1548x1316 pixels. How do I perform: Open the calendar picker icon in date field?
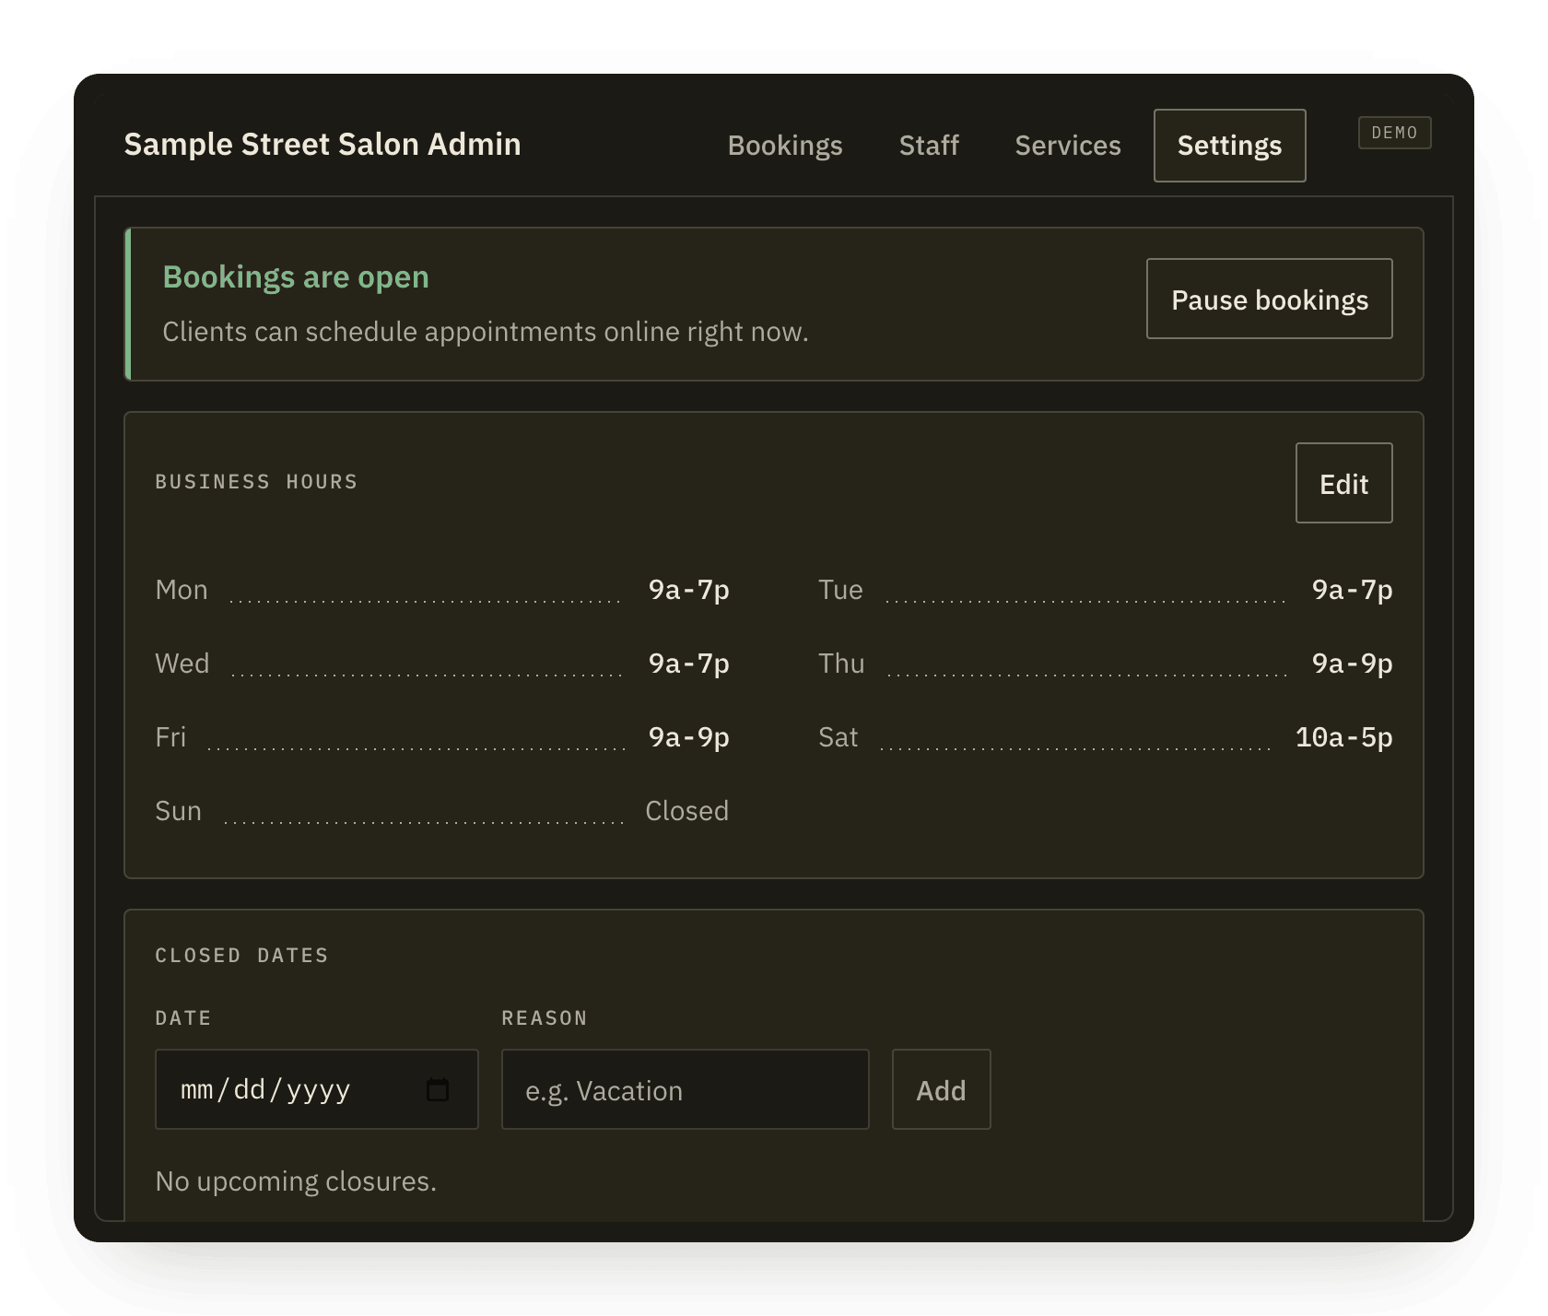pos(438,1090)
